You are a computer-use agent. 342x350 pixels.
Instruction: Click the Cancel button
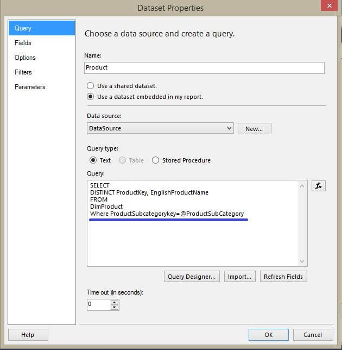point(313,335)
